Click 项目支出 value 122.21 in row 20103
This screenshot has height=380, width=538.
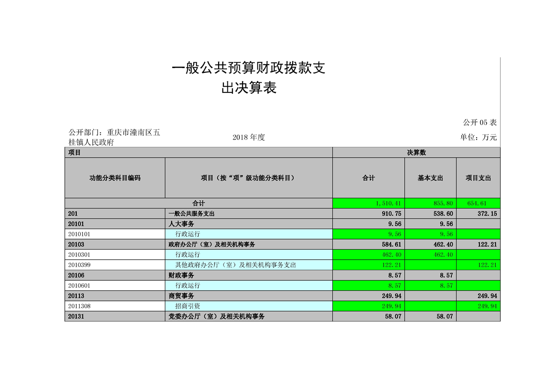pyautogui.click(x=487, y=244)
